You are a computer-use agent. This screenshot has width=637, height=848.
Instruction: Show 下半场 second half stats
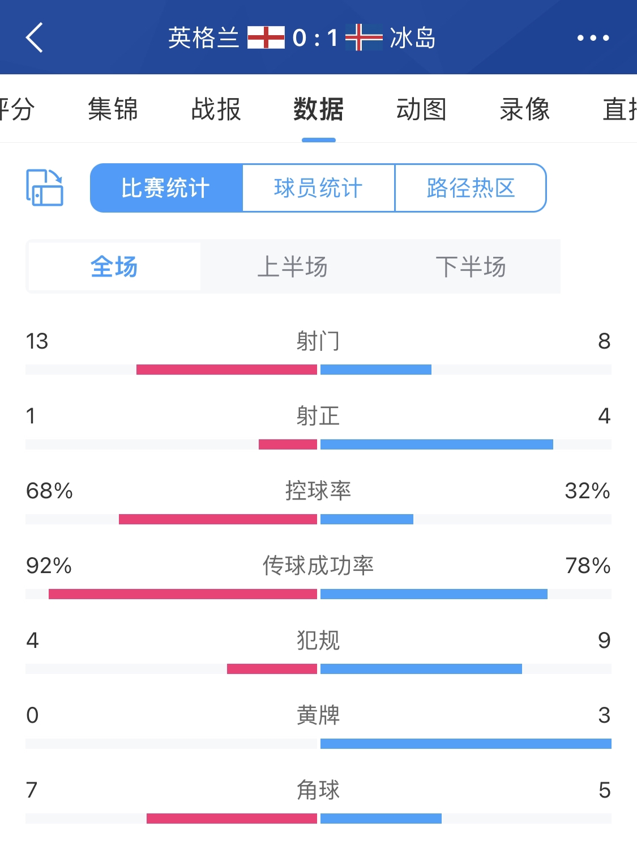coord(471,266)
